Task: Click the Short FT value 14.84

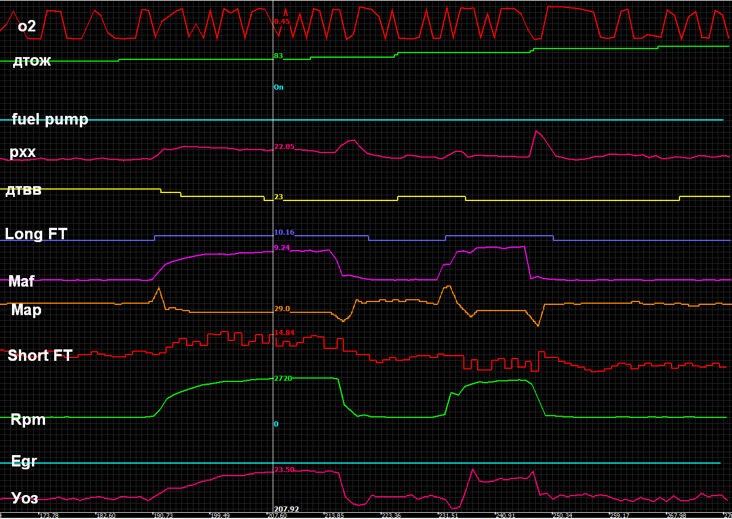Action: (x=284, y=333)
